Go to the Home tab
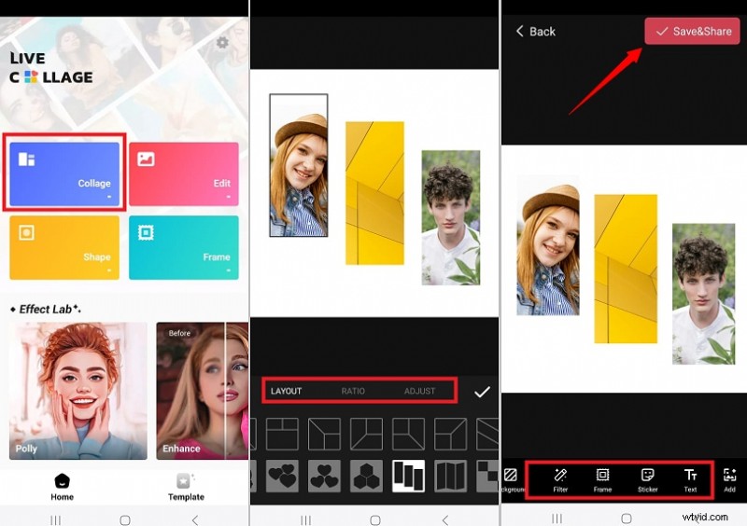The height and width of the screenshot is (526, 747). (x=62, y=488)
